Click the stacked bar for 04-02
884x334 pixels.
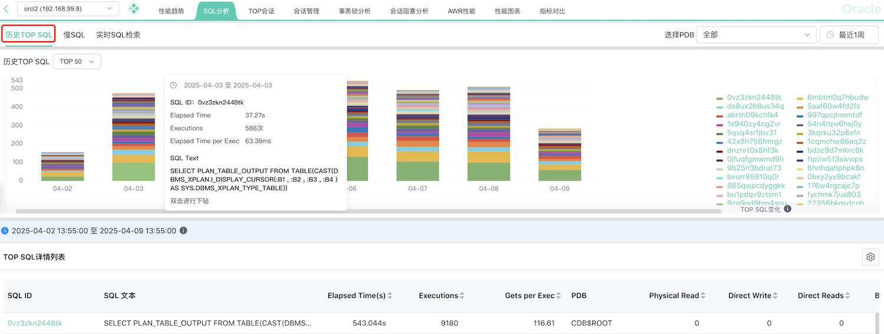point(62,166)
